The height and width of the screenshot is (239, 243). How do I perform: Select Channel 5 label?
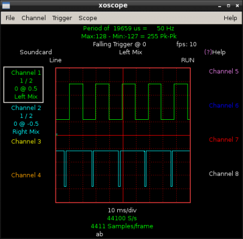tap(224, 71)
